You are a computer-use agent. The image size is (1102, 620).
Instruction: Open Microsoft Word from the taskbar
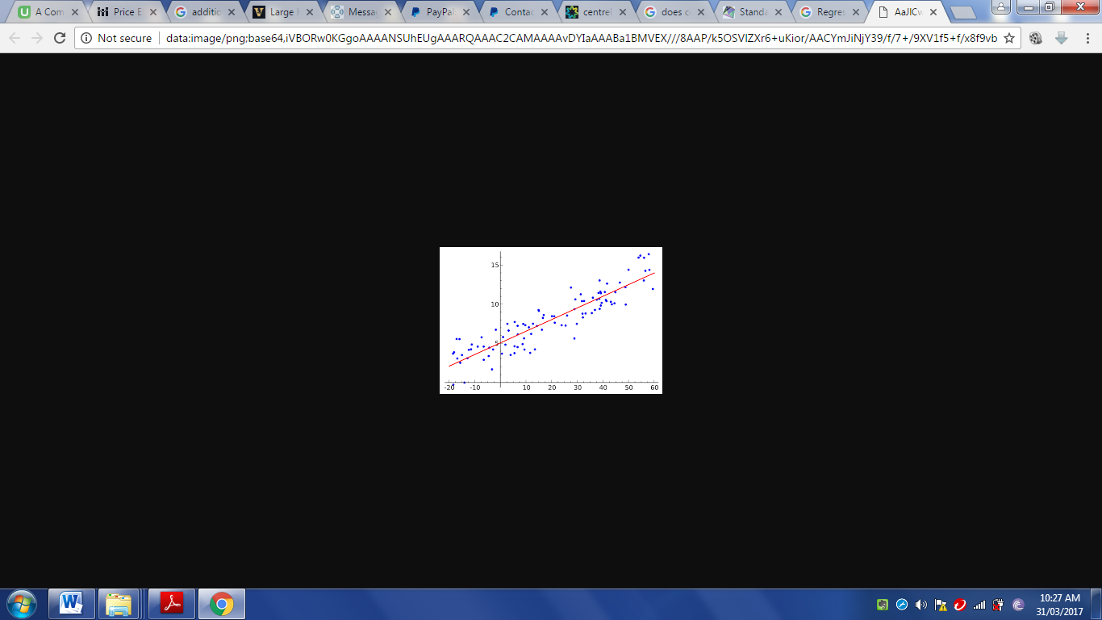(x=72, y=604)
